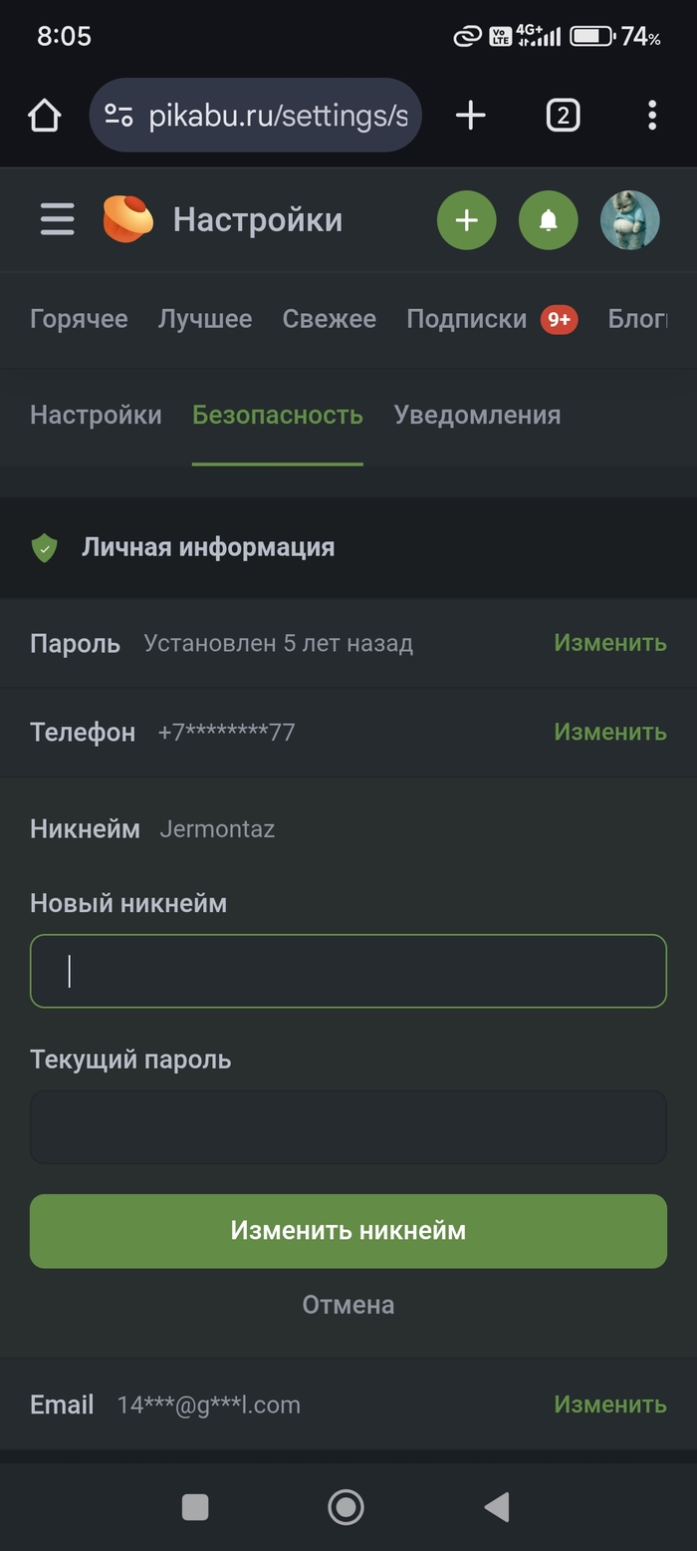Tap the green plus create-post button
This screenshot has height=1551, width=697.
coord(467,220)
